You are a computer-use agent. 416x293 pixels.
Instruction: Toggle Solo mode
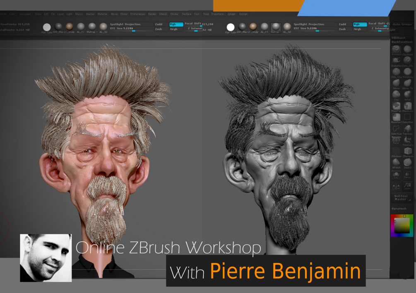(x=396, y=175)
